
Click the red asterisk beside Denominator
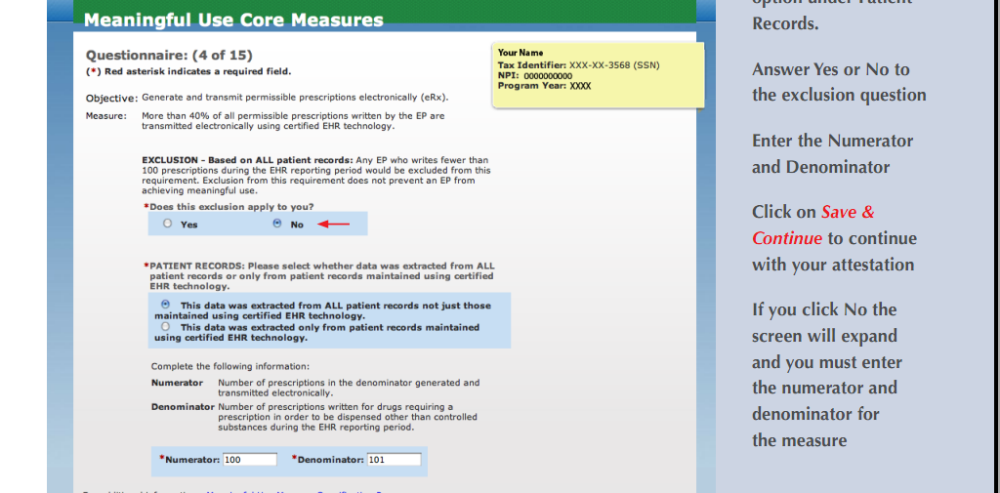tap(294, 460)
